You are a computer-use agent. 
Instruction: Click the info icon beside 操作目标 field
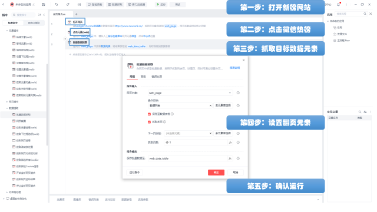238,105
